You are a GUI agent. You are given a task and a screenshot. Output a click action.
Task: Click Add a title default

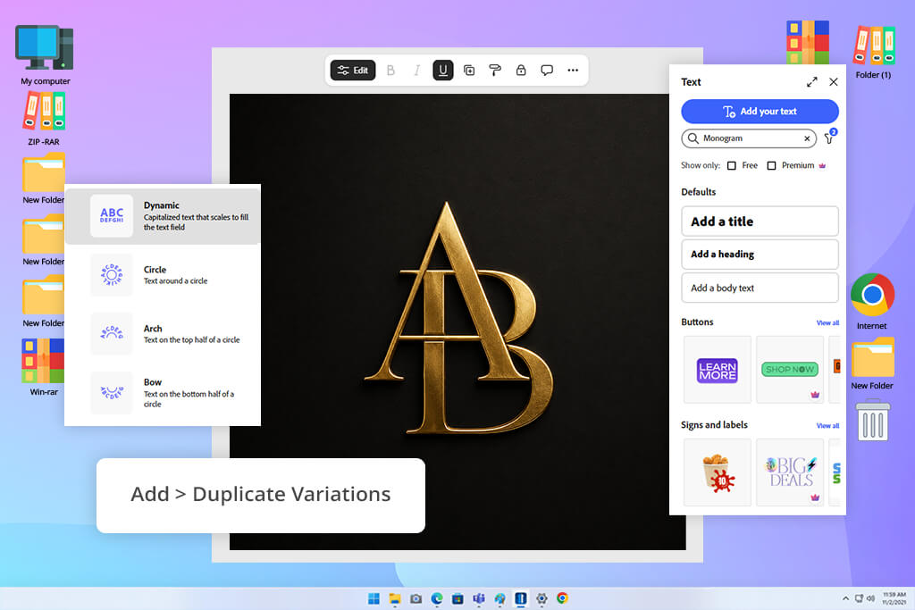point(760,221)
